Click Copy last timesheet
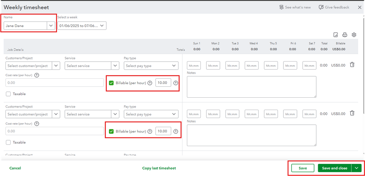 point(159,168)
